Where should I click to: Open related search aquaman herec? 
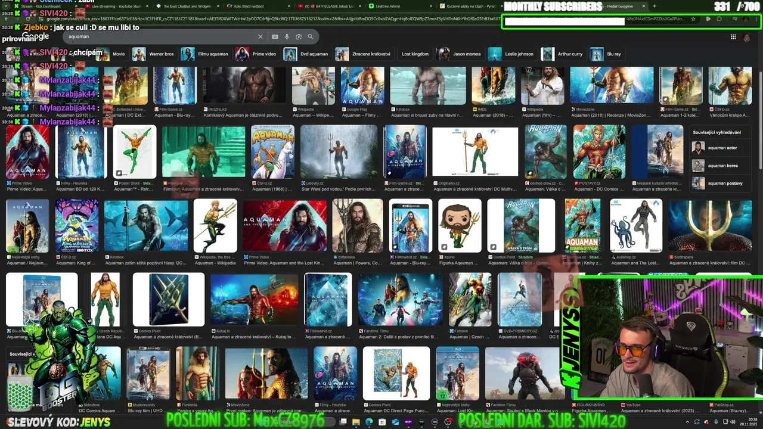[x=721, y=166]
